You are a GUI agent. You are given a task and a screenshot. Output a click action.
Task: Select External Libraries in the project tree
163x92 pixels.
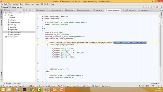pyautogui.click(x=13, y=37)
